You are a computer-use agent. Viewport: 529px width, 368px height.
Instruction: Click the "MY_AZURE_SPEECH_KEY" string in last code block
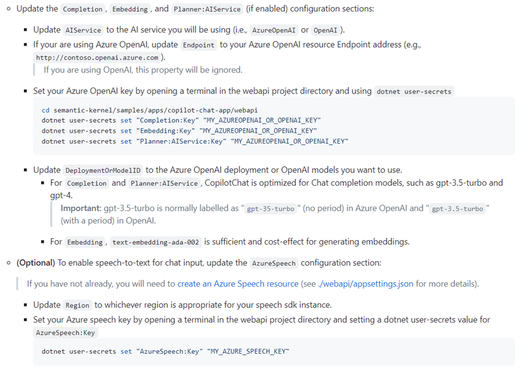coord(248,351)
